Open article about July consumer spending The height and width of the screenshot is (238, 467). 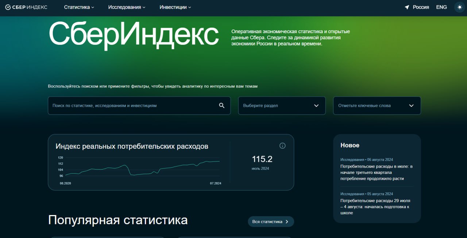376,172
